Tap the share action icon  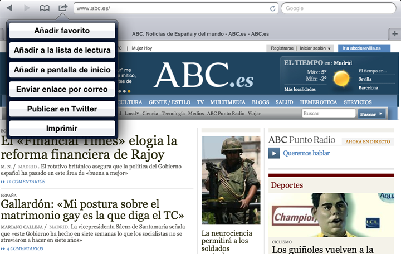pyautogui.click(x=63, y=8)
